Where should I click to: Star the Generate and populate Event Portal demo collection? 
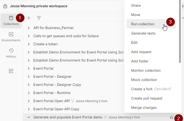172,117
